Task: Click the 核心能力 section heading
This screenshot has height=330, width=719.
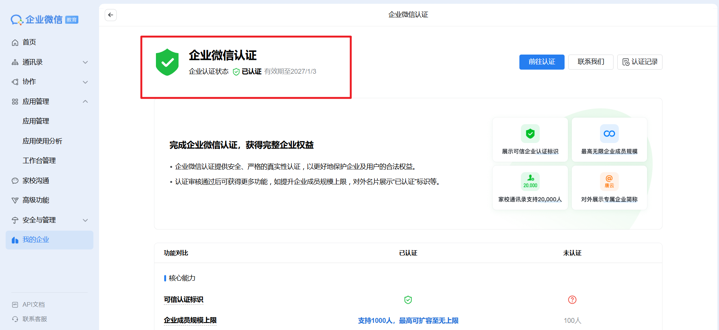Action: tap(182, 278)
